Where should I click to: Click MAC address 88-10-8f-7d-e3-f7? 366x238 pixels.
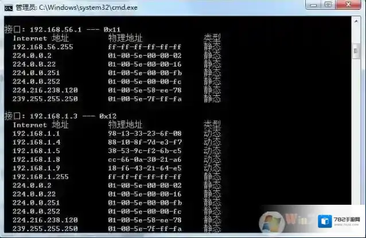[145, 142]
